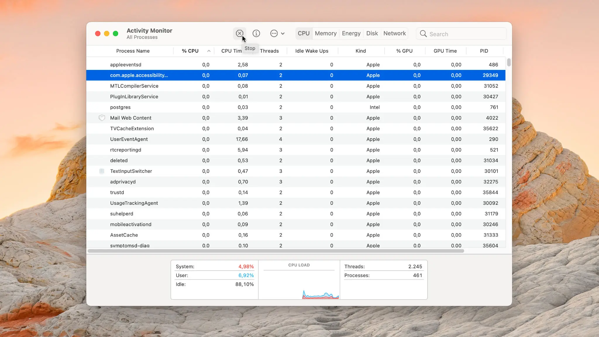This screenshot has width=599, height=337.
Task: Zoom the window with the green button
Action: coord(116,34)
